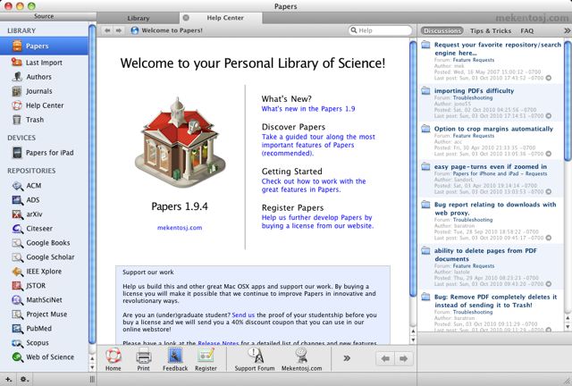The width and height of the screenshot is (572, 386).
Task: Close the Help Center tab
Action: tap(186, 18)
